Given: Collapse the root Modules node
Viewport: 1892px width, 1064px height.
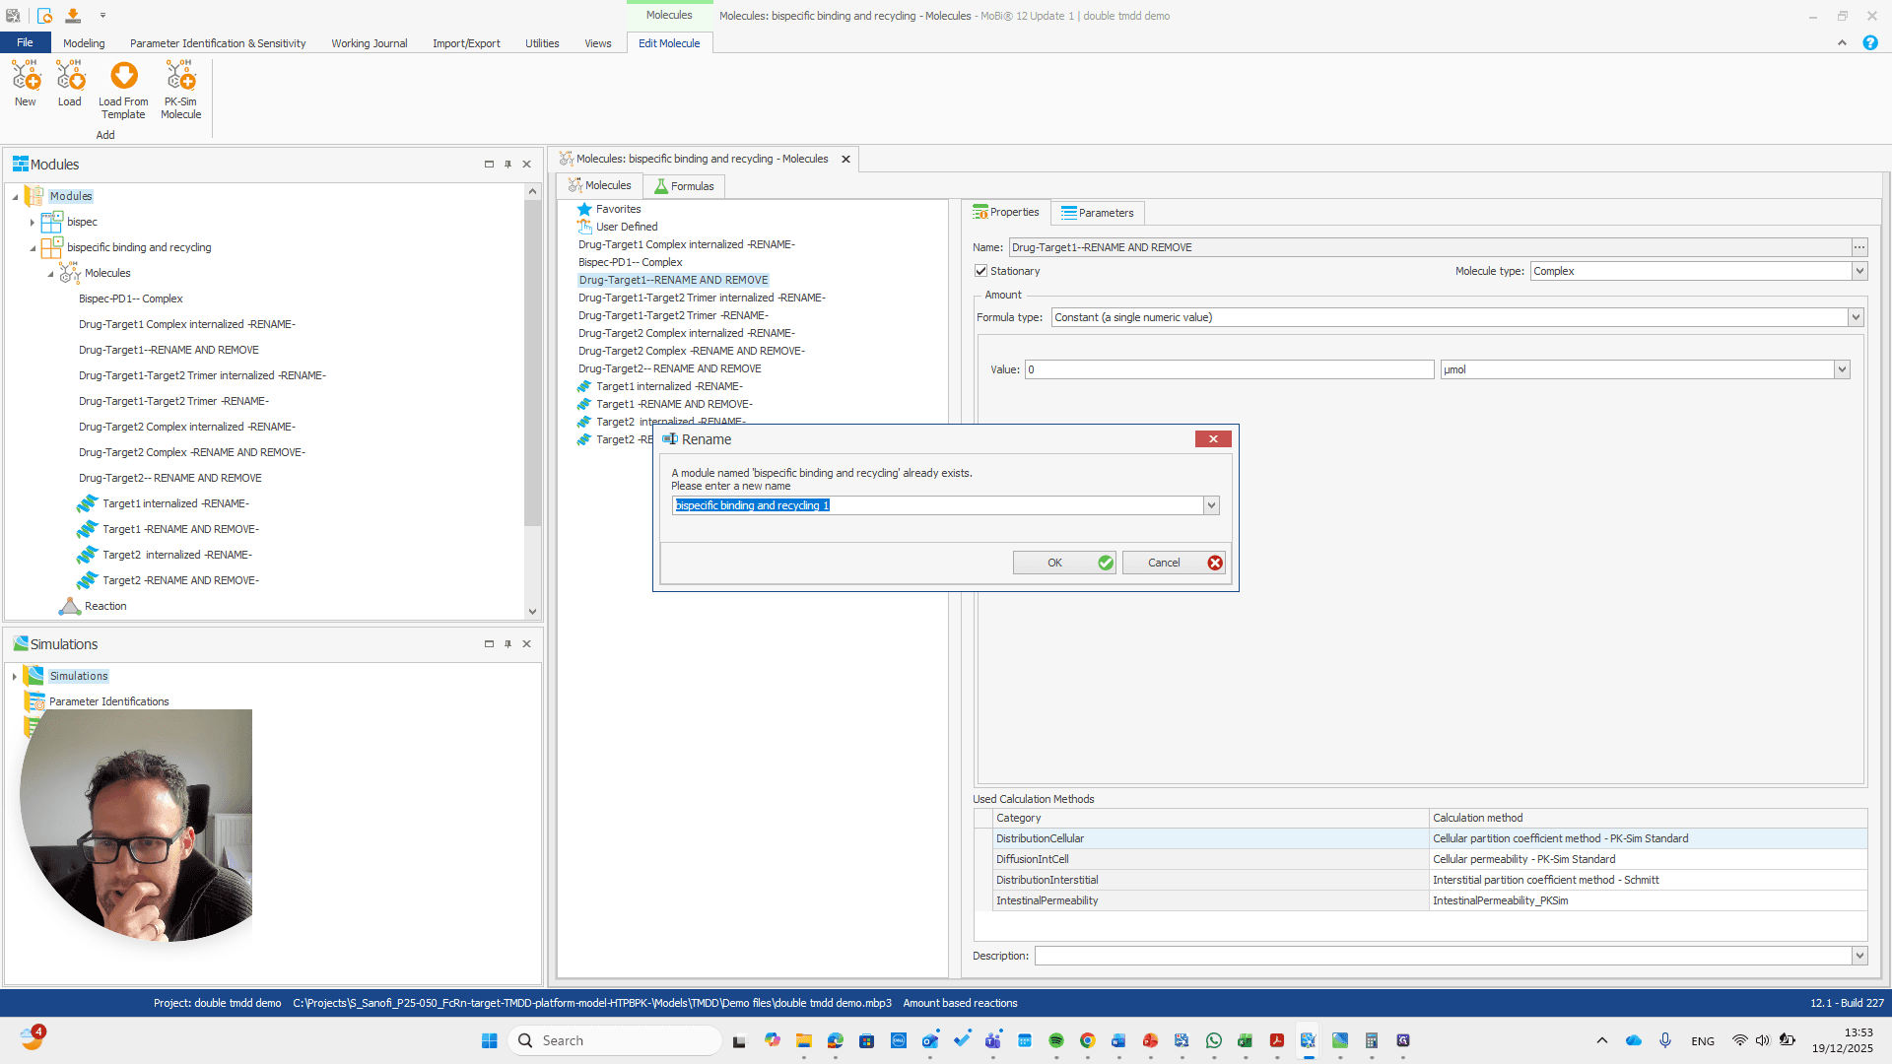Looking at the screenshot, I should pyautogui.click(x=15, y=197).
